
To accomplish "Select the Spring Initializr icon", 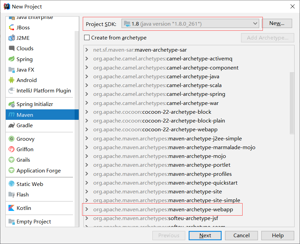I will click(11, 104).
